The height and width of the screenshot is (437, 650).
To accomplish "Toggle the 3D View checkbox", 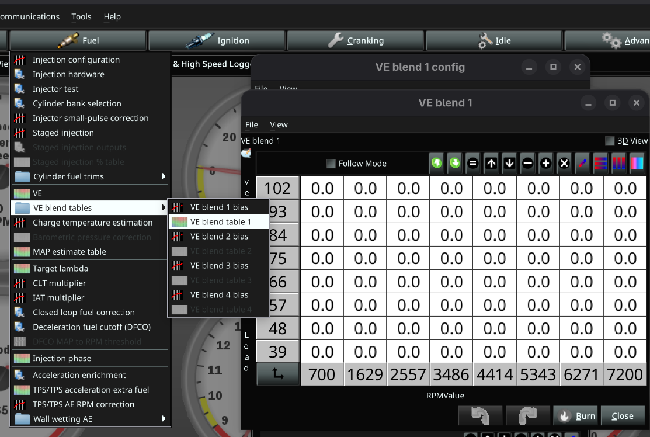I will [610, 141].
